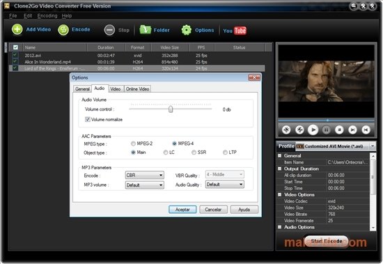Viewport: 383px width, 264px height.
Task: Select the Audio tab in Options
Action: (x=100, y=88)
